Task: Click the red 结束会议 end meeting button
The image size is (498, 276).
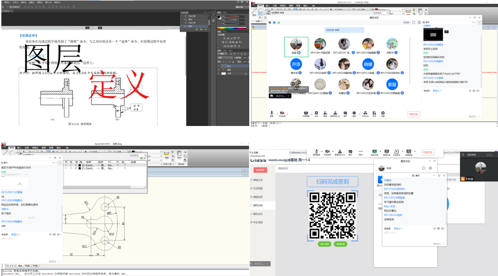Action: 413,114
